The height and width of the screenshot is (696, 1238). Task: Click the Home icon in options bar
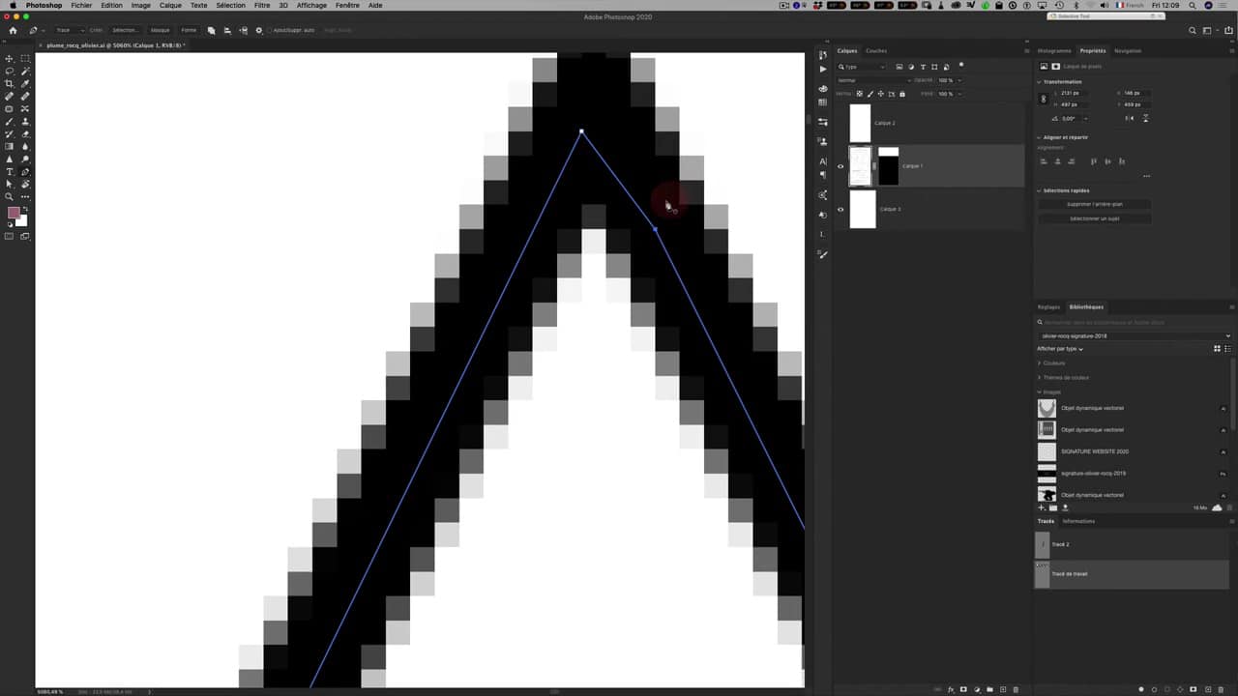click(13, 30)
